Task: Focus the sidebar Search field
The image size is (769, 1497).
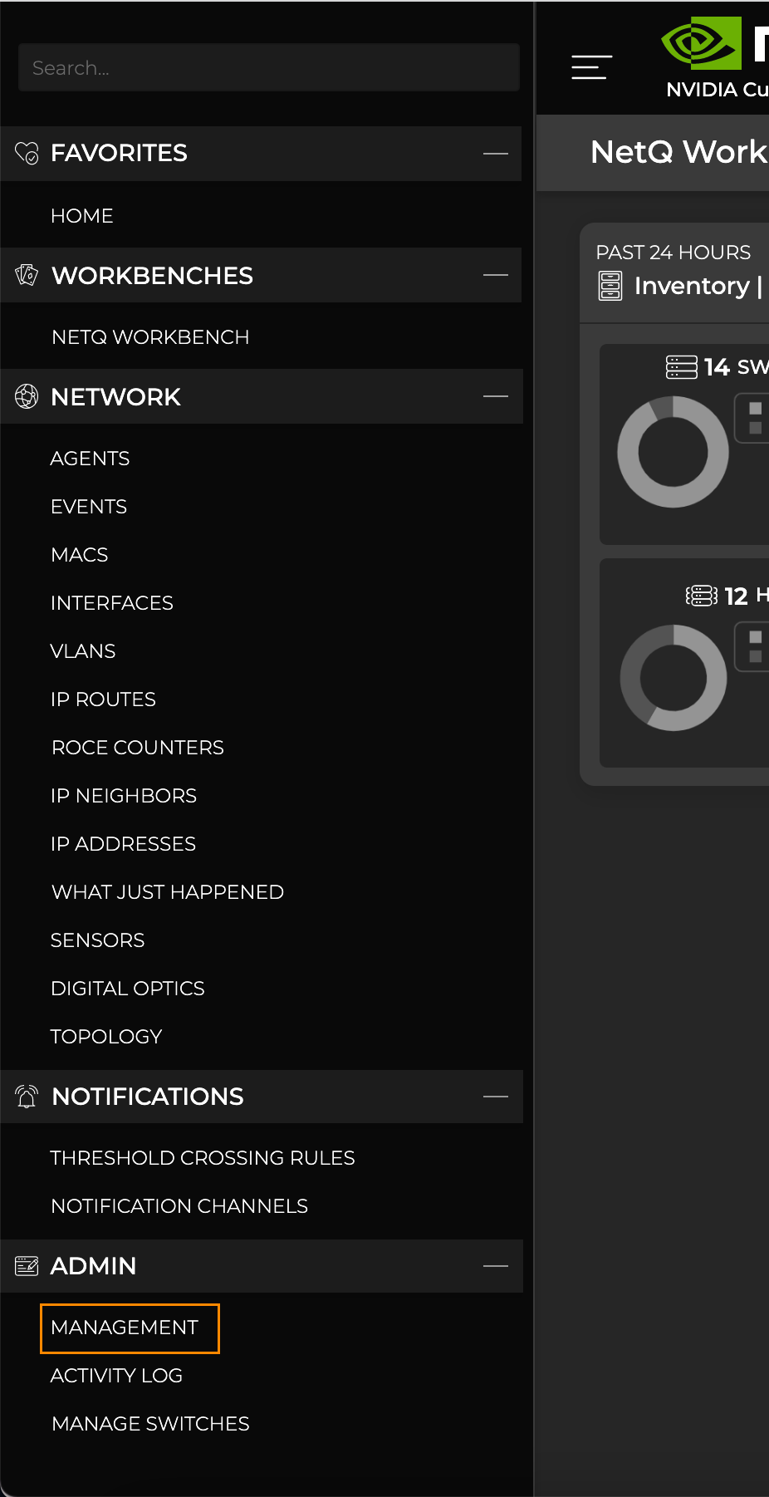Action: point(269,68)
